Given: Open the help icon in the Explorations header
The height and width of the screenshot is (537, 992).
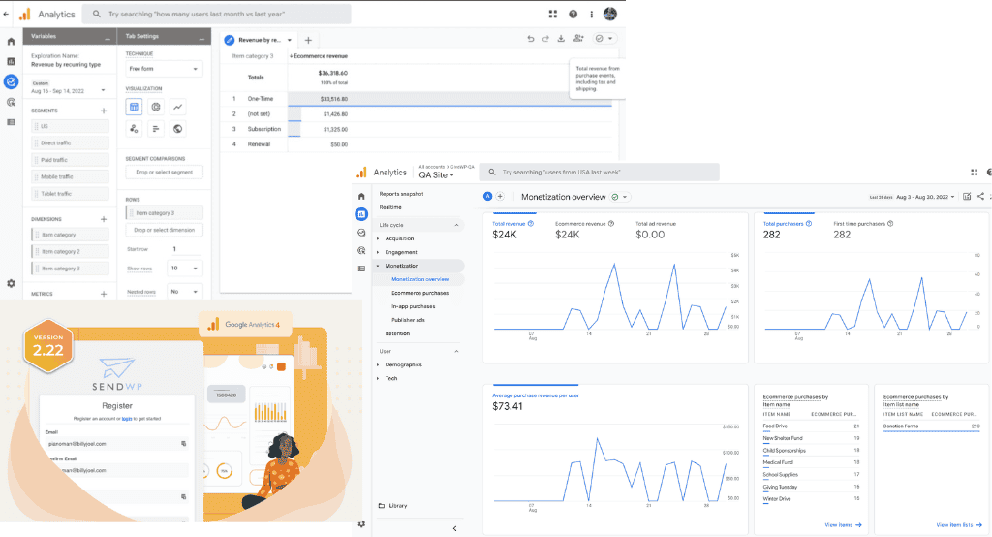Looking at the screenshot, I should (x=573, y=14).
